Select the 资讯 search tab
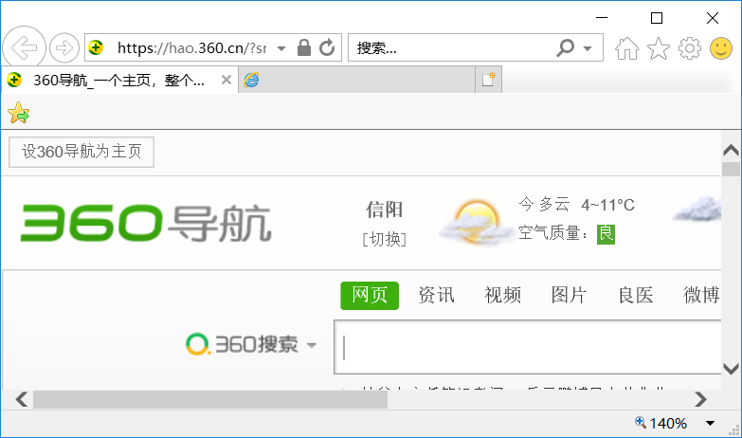This screenshot has height=438, width=742. click(x=436, y=296)
